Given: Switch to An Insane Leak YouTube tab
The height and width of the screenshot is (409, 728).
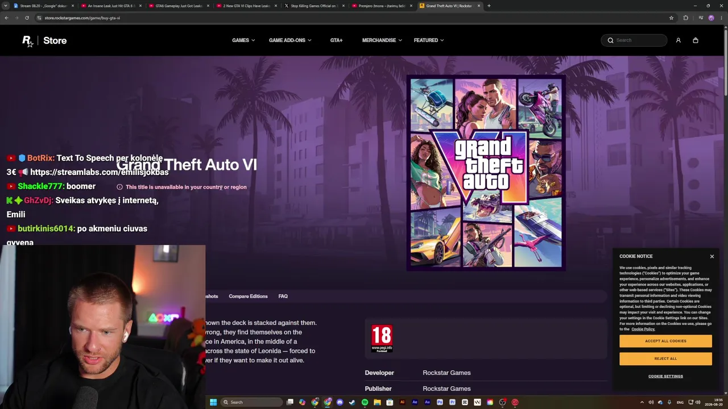Looking at the screenshot, I should 110,6.
